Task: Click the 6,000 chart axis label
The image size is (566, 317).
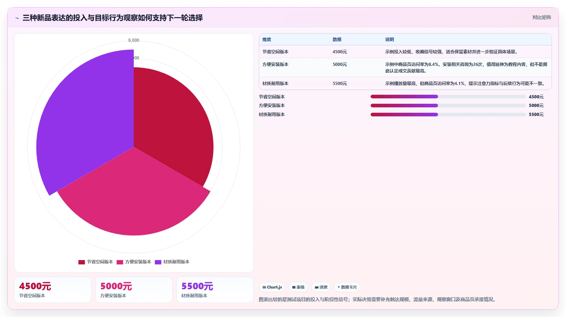Action: coord(134,40)
